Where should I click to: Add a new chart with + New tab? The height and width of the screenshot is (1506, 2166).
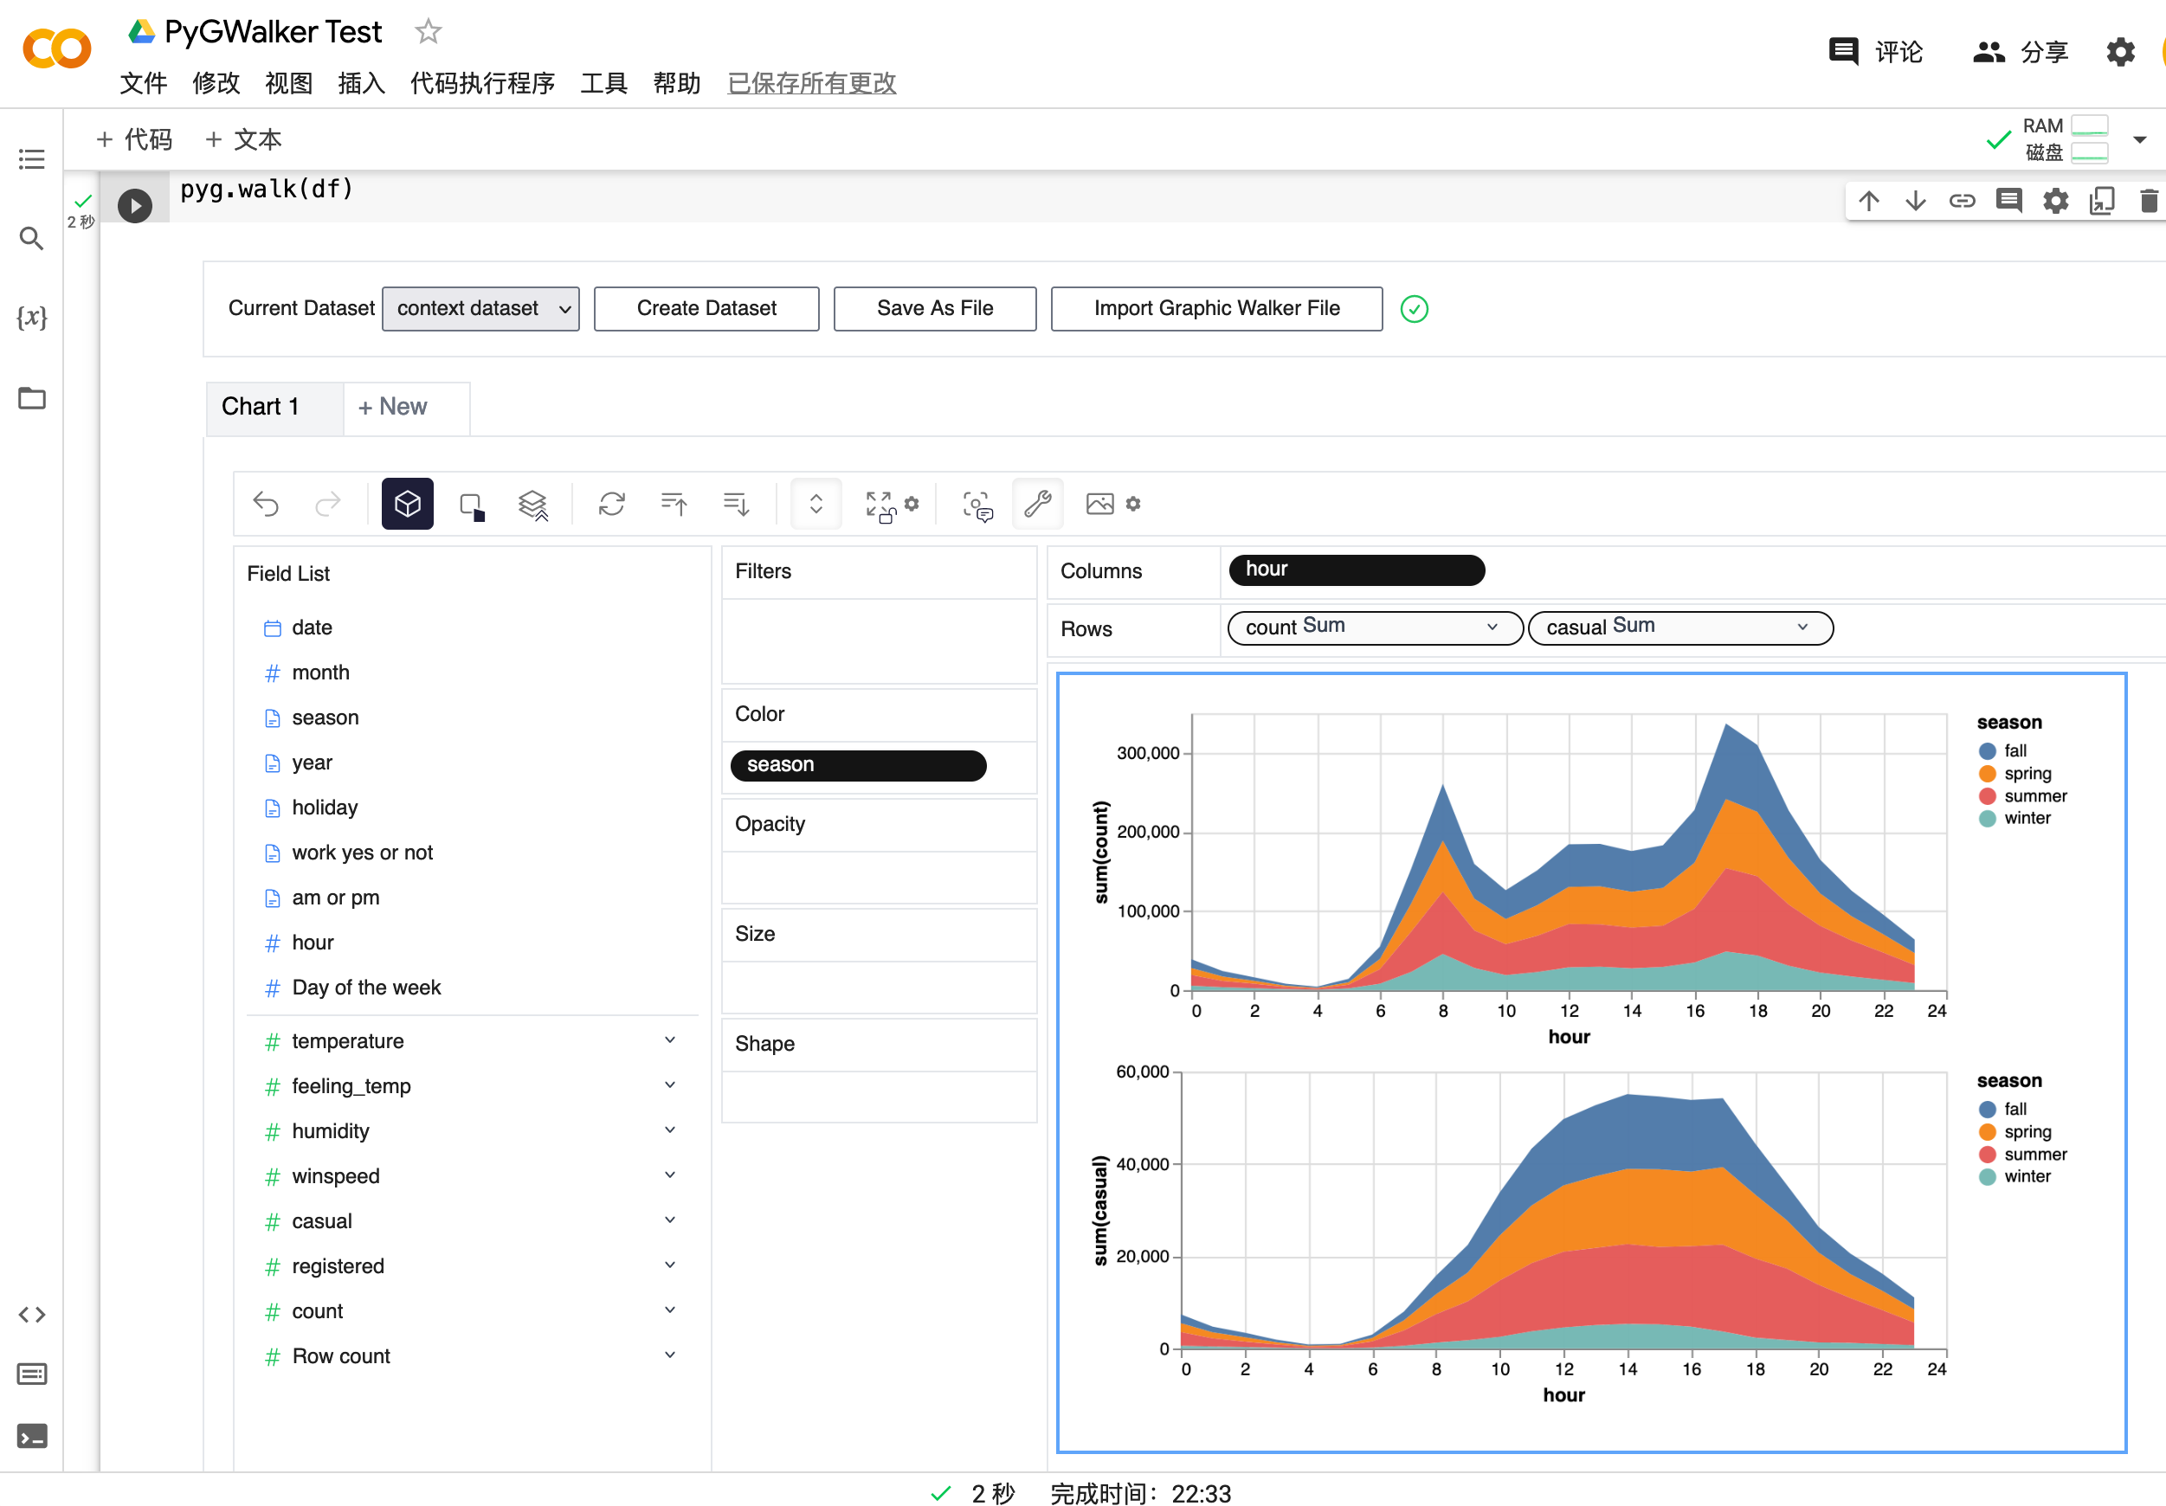click(393, 408)
